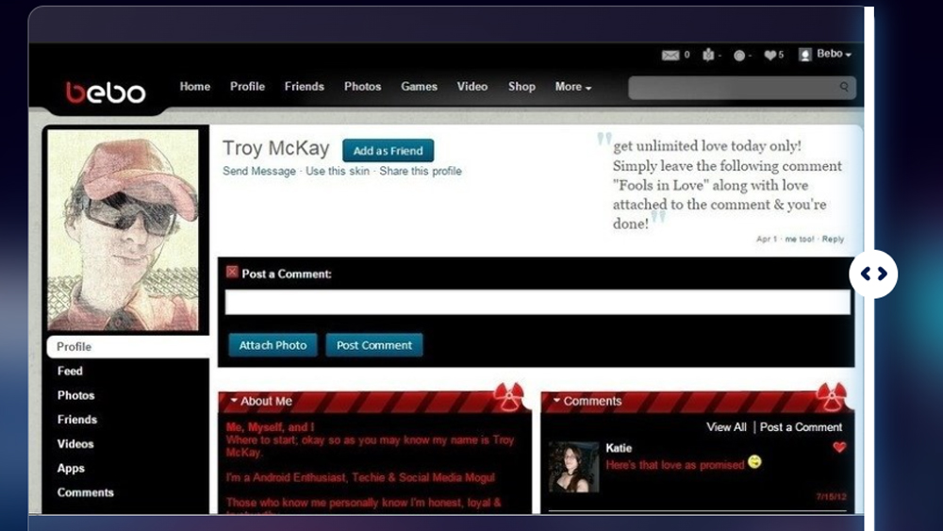The width and height of the screenshot is (943, 531).
Task: Click View All in the Comments panel
Action: coord(726,427)
